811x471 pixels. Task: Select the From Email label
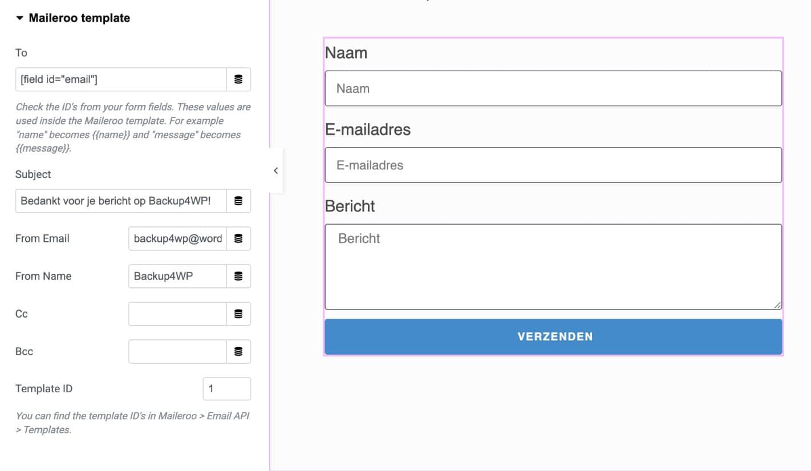point(42,239)
